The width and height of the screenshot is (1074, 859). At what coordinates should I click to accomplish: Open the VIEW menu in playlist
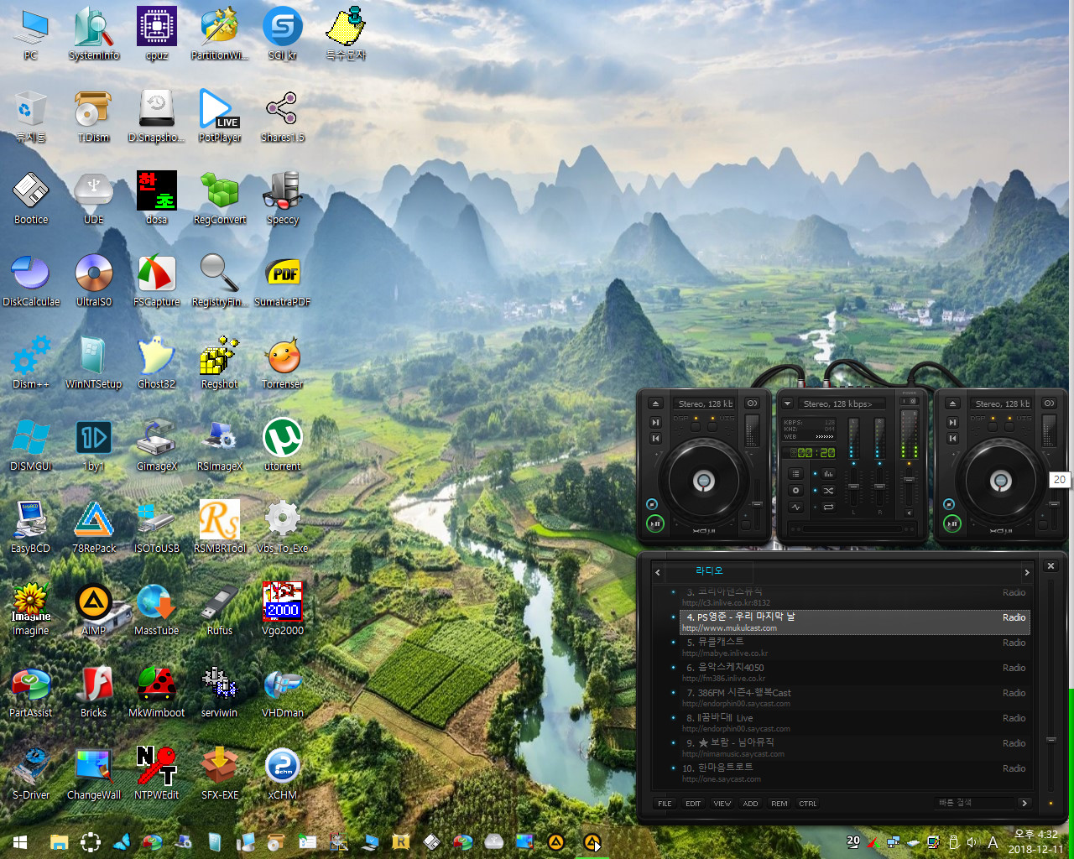pos(722,804)
